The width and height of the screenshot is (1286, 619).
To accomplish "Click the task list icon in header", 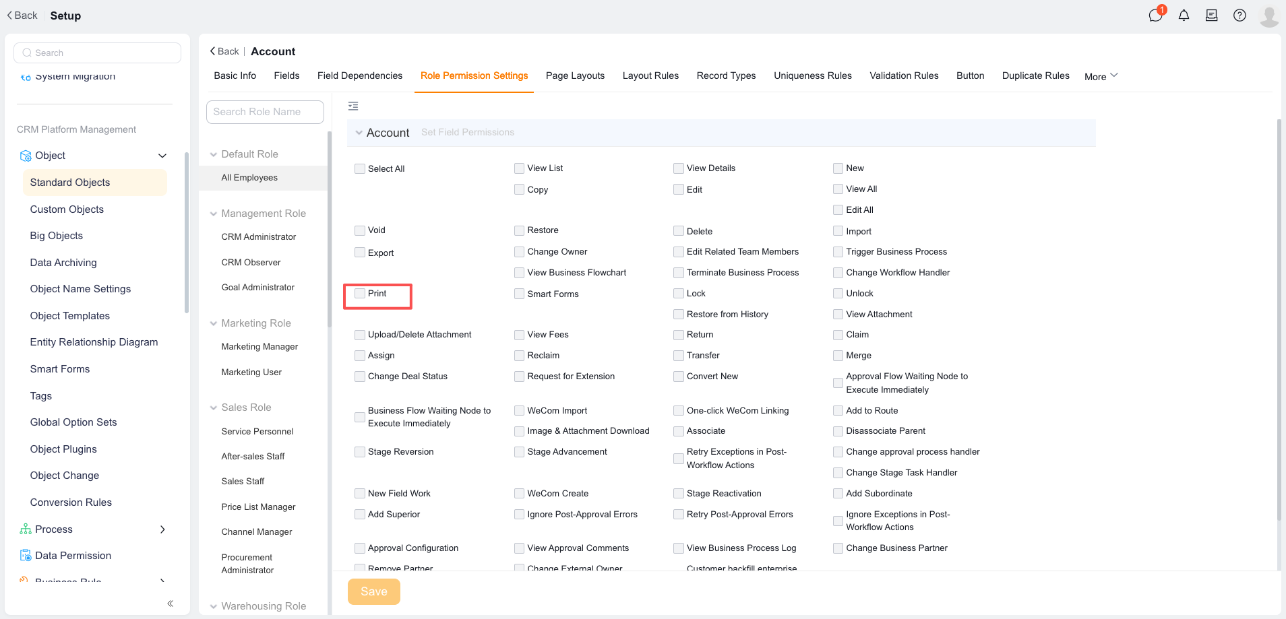I will pyautogui.click(x=1211, y=15).
